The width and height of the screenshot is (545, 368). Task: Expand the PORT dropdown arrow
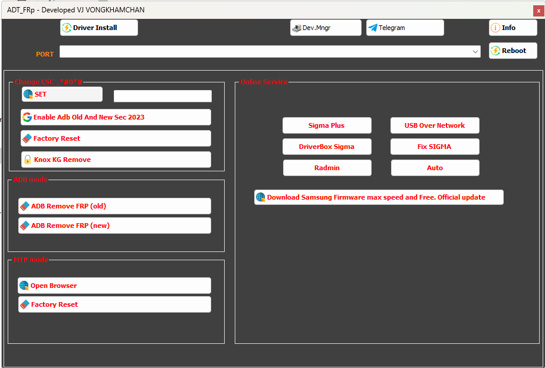pos(475,52)
